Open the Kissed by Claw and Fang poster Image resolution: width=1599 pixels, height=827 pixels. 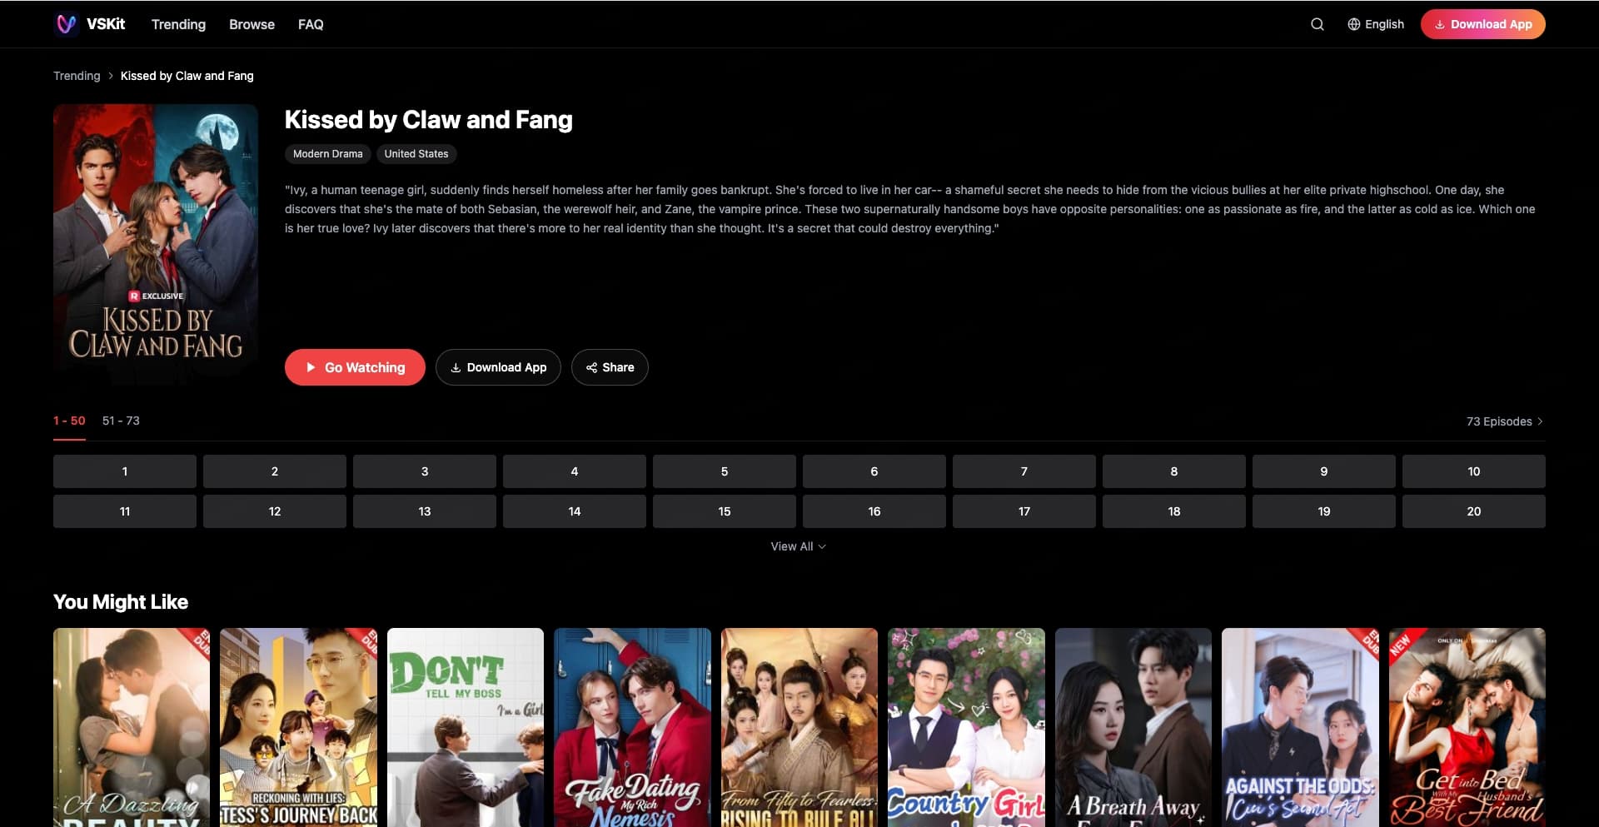click(156, 245)
